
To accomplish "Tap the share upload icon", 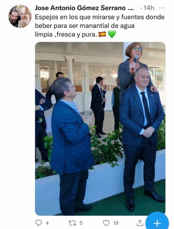I will 140,223.
